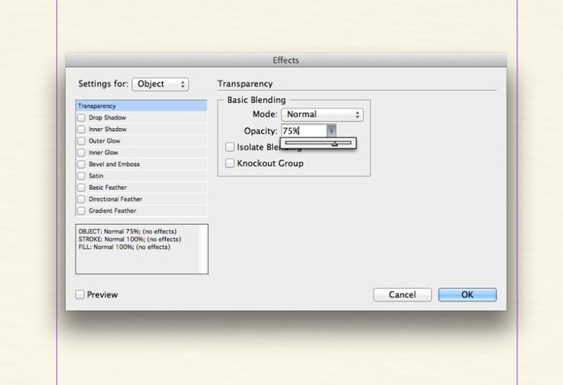
Task: Click the 'OBJECT: Normal 75%' summary line
Action: click(x=127, y=232)
